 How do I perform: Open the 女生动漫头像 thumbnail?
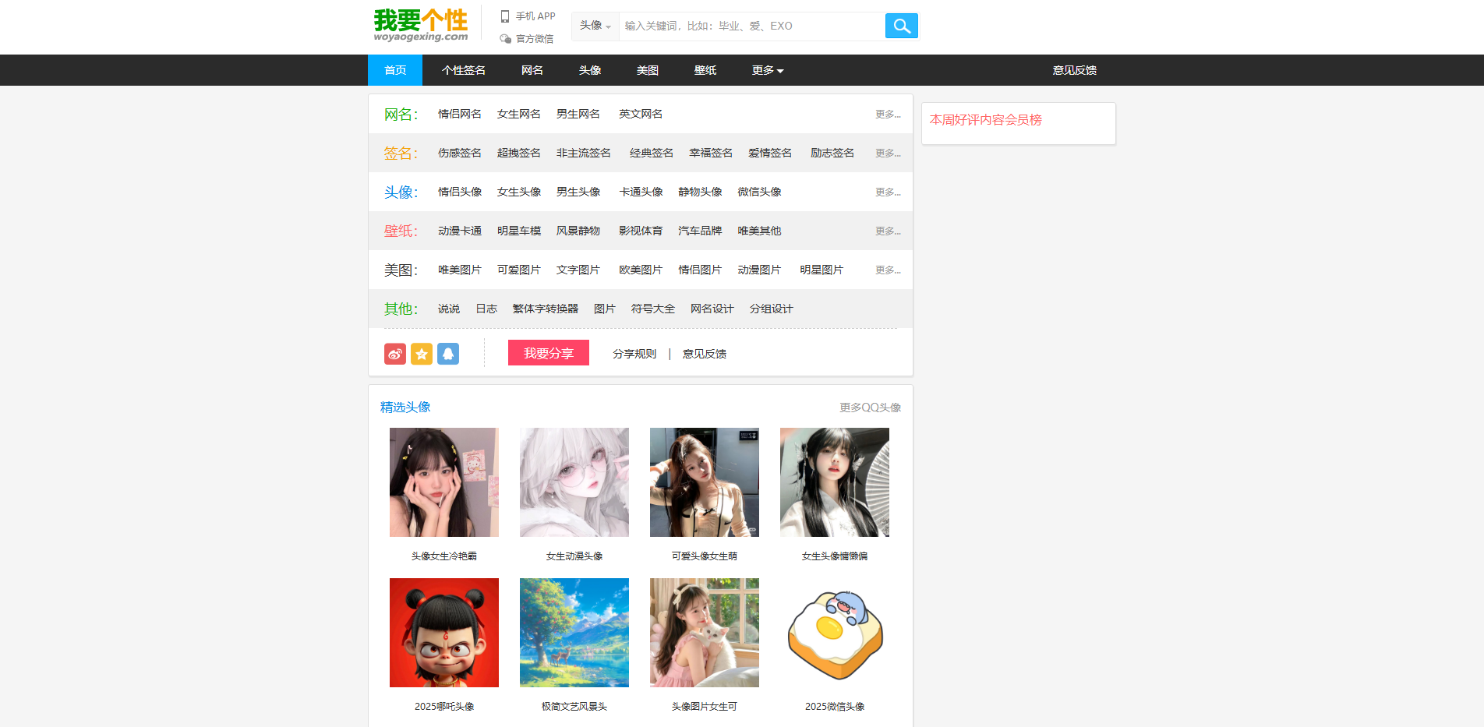tap(574, 482)
